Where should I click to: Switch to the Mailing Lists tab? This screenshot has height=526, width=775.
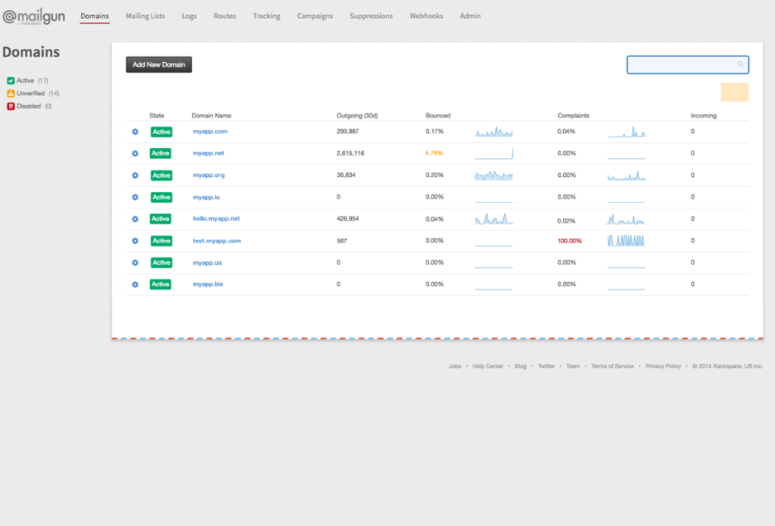point(145,15)
